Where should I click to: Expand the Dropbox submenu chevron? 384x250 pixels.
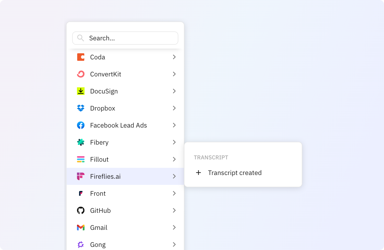click(x=174, y=108)
